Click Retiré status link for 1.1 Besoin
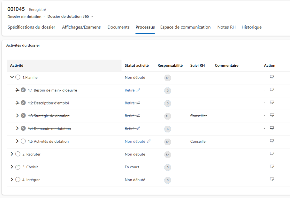 click(130, 90)
